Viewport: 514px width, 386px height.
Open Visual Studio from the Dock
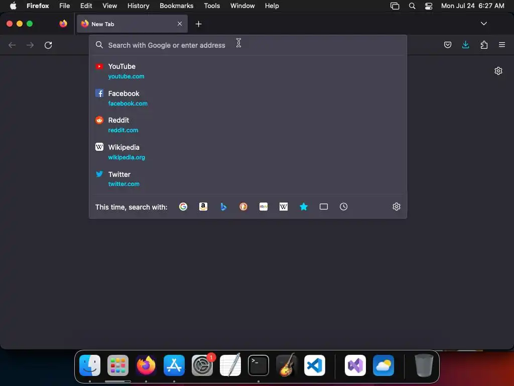pyautogui.click(x=355, y=365)
